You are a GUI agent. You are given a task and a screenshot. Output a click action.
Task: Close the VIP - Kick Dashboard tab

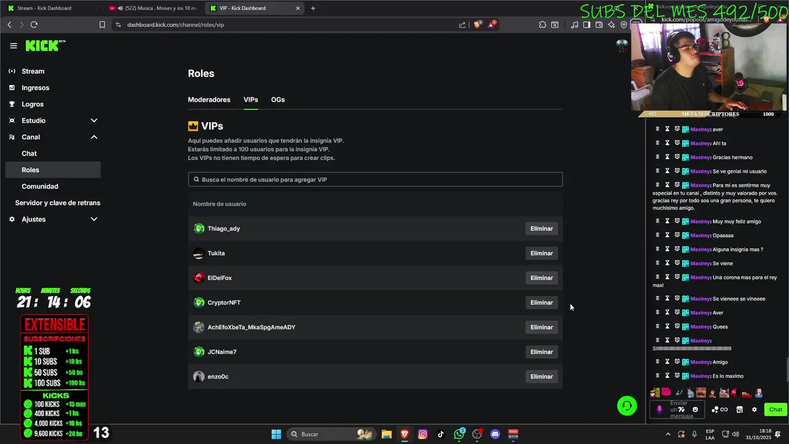298,8
